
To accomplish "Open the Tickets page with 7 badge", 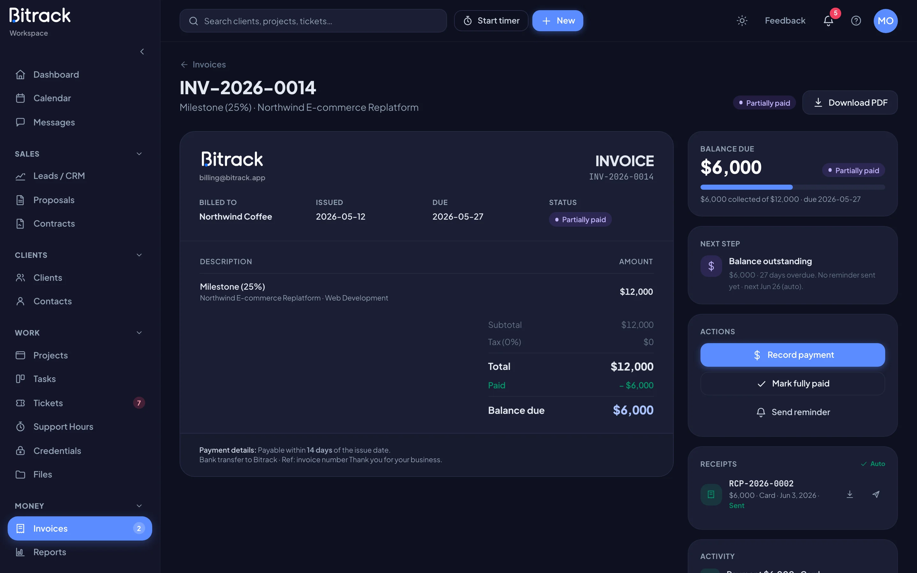I will point(80,403).
